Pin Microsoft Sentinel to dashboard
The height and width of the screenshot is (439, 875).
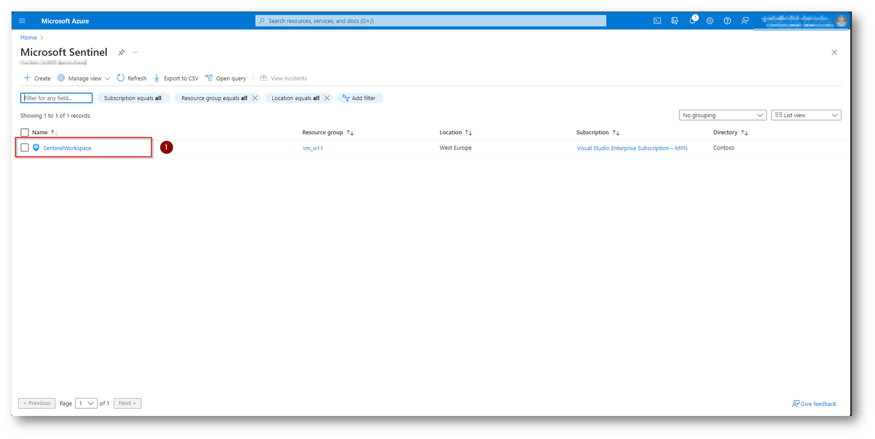[x=121, y=53]
